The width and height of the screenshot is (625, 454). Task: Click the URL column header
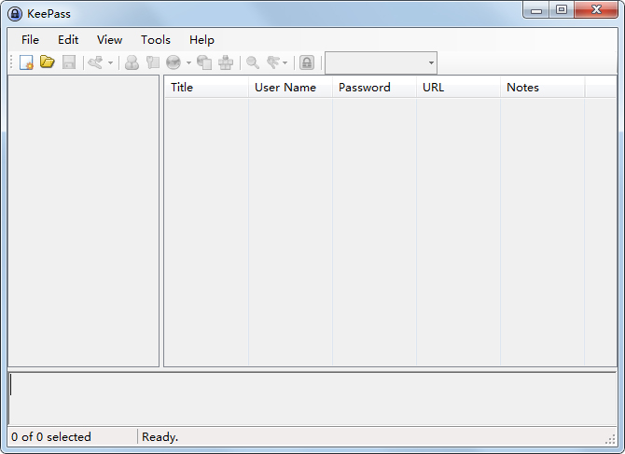(x=458, y=88)
